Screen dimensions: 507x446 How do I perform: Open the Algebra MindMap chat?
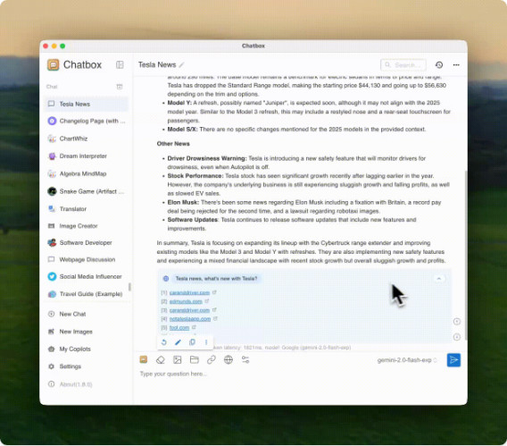point(86,173)
